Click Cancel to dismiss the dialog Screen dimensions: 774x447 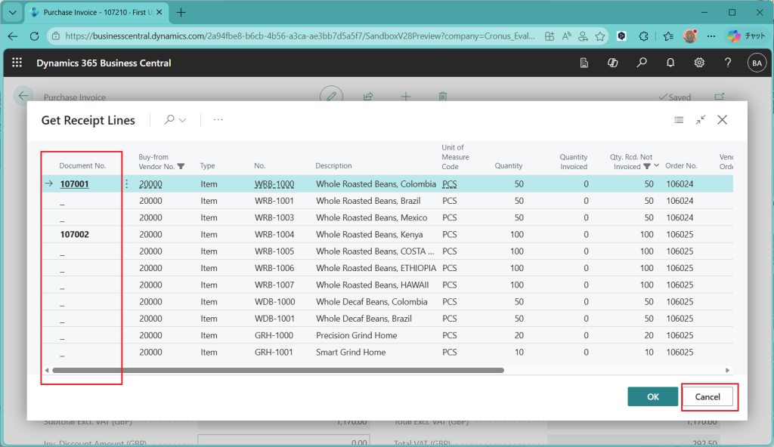(x=707, y=397)
